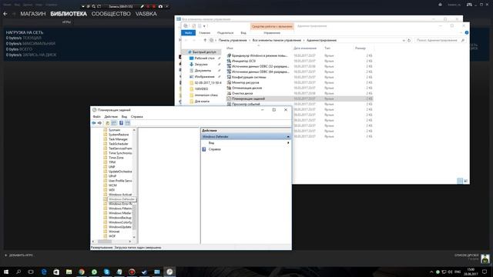This screenshot has height=277, width=493.
Task: Click ДОБАВИТЬ ИГРУ in Steam
Action: (x=18, y=255)
